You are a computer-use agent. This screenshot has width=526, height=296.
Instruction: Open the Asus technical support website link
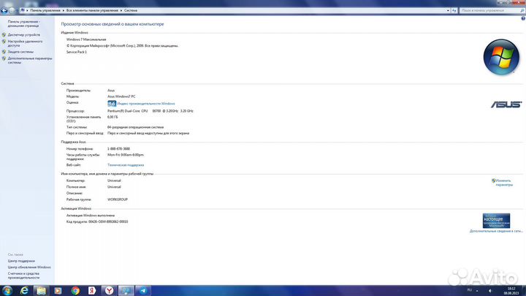point(126,165)
